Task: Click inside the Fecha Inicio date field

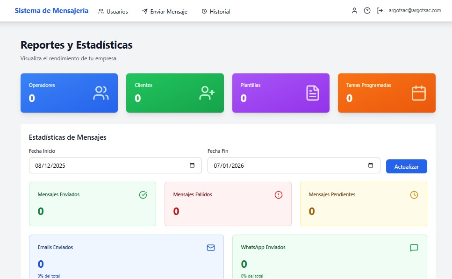Action: [x=93, y=165]
